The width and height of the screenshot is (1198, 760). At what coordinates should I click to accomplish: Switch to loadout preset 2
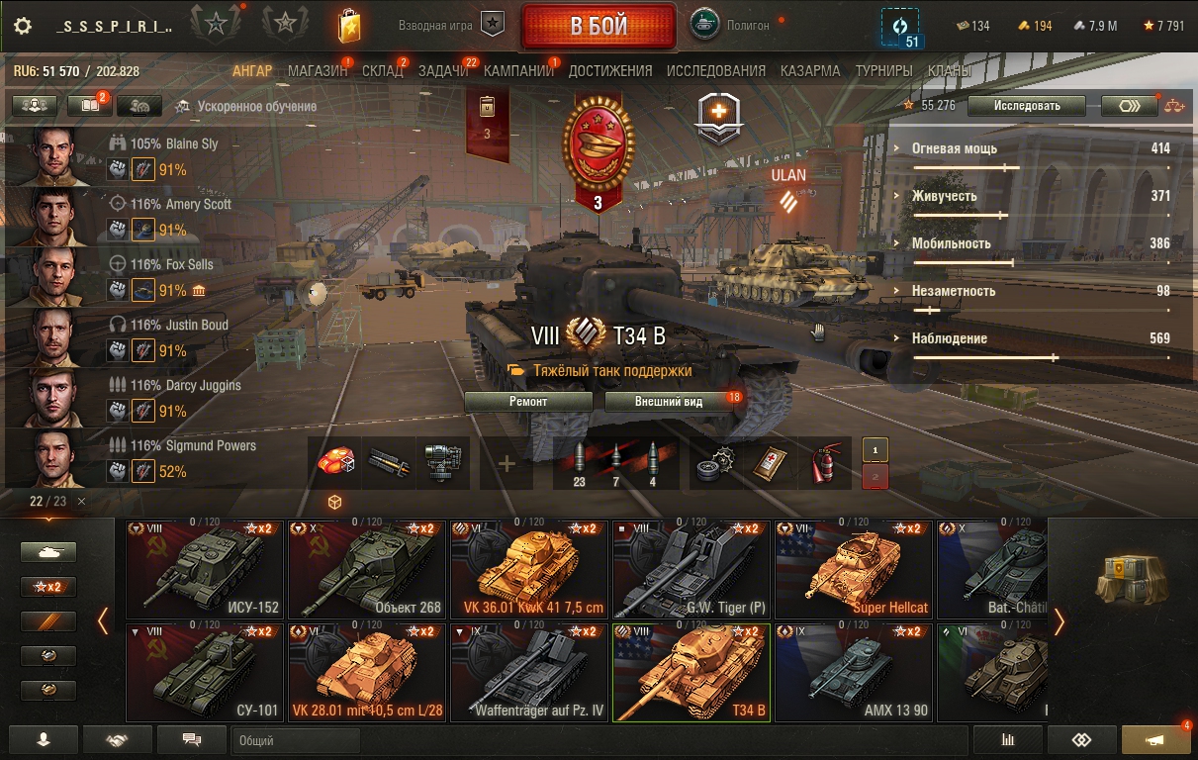click(875, 477)
